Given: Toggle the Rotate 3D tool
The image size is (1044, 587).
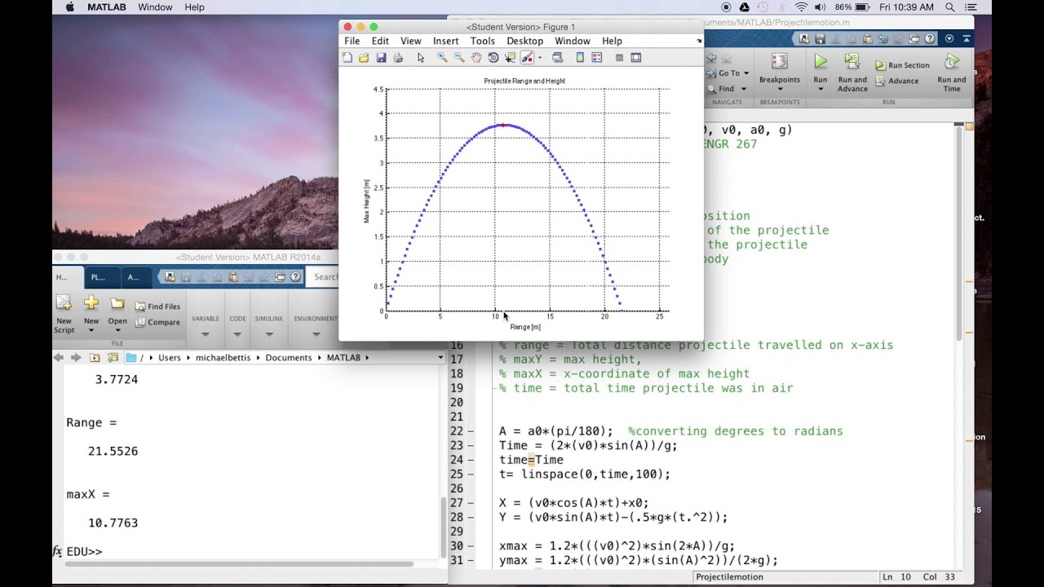Looking at the screenshot, I should point(493,58).
